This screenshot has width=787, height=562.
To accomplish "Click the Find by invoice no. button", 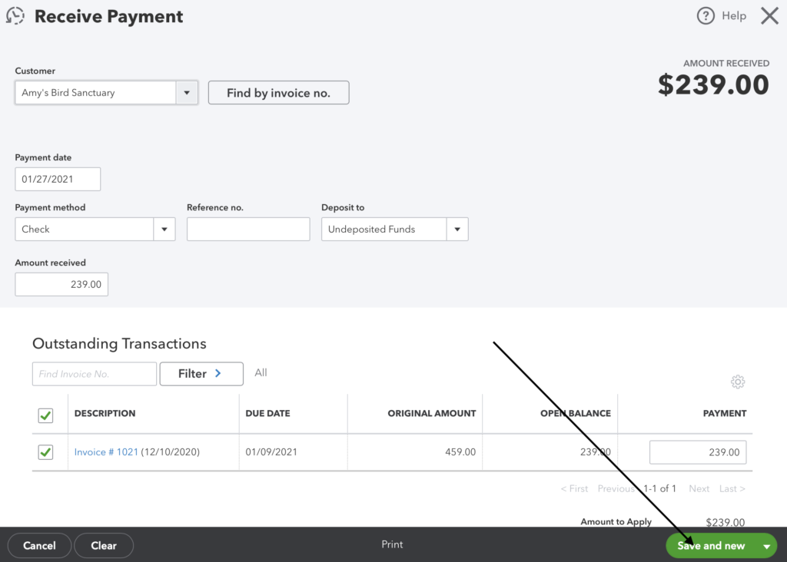I will [278, 92].
